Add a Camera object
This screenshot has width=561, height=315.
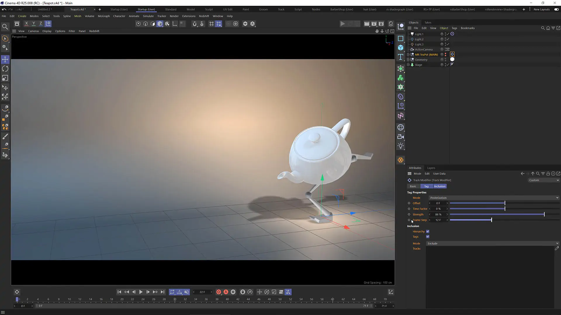coord(401,137)
